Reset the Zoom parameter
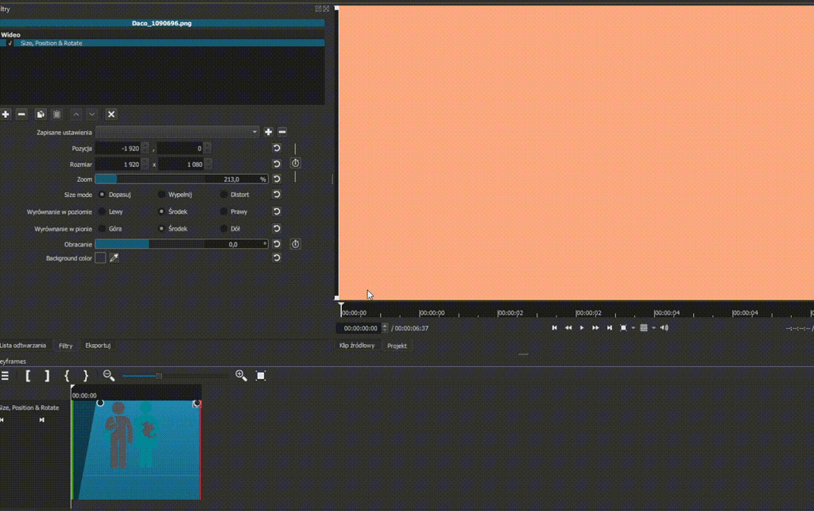Screen dimensions: 814x511 click(x=276, y=179)
